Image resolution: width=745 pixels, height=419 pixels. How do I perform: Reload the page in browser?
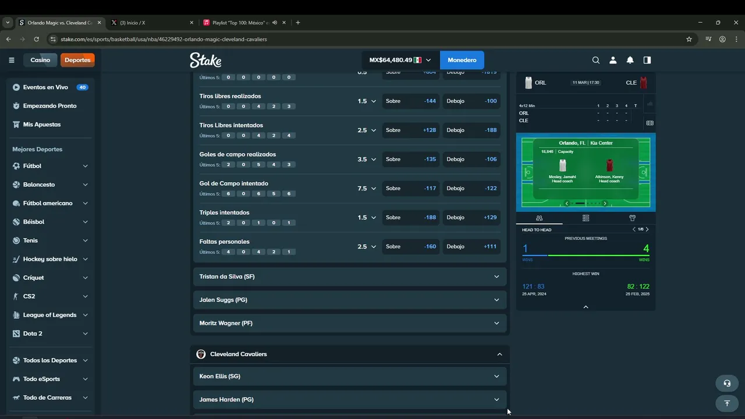coord(36,39)
